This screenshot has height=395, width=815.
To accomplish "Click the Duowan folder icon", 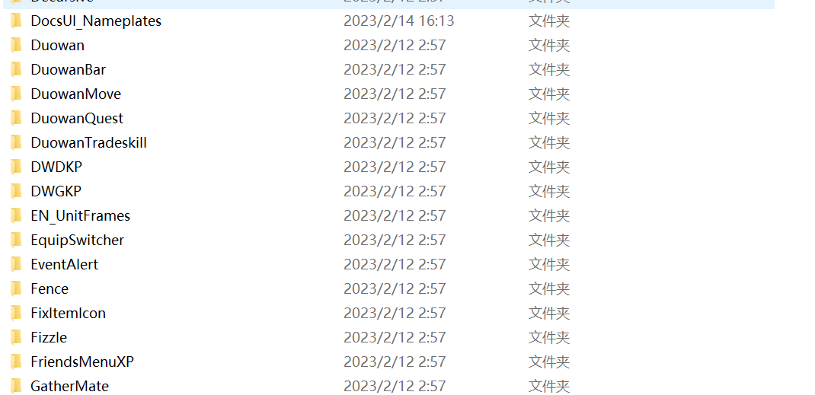I will 16,45.
